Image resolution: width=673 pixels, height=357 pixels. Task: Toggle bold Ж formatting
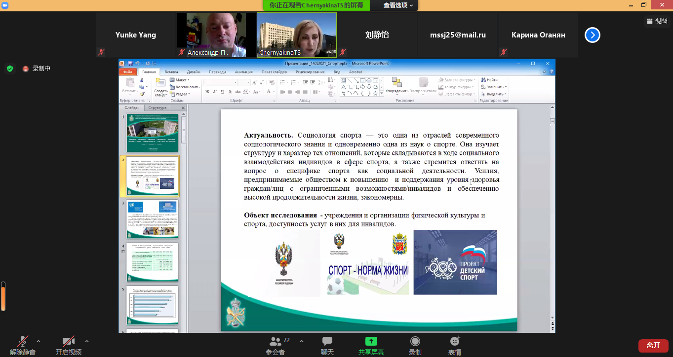point(207,92)
